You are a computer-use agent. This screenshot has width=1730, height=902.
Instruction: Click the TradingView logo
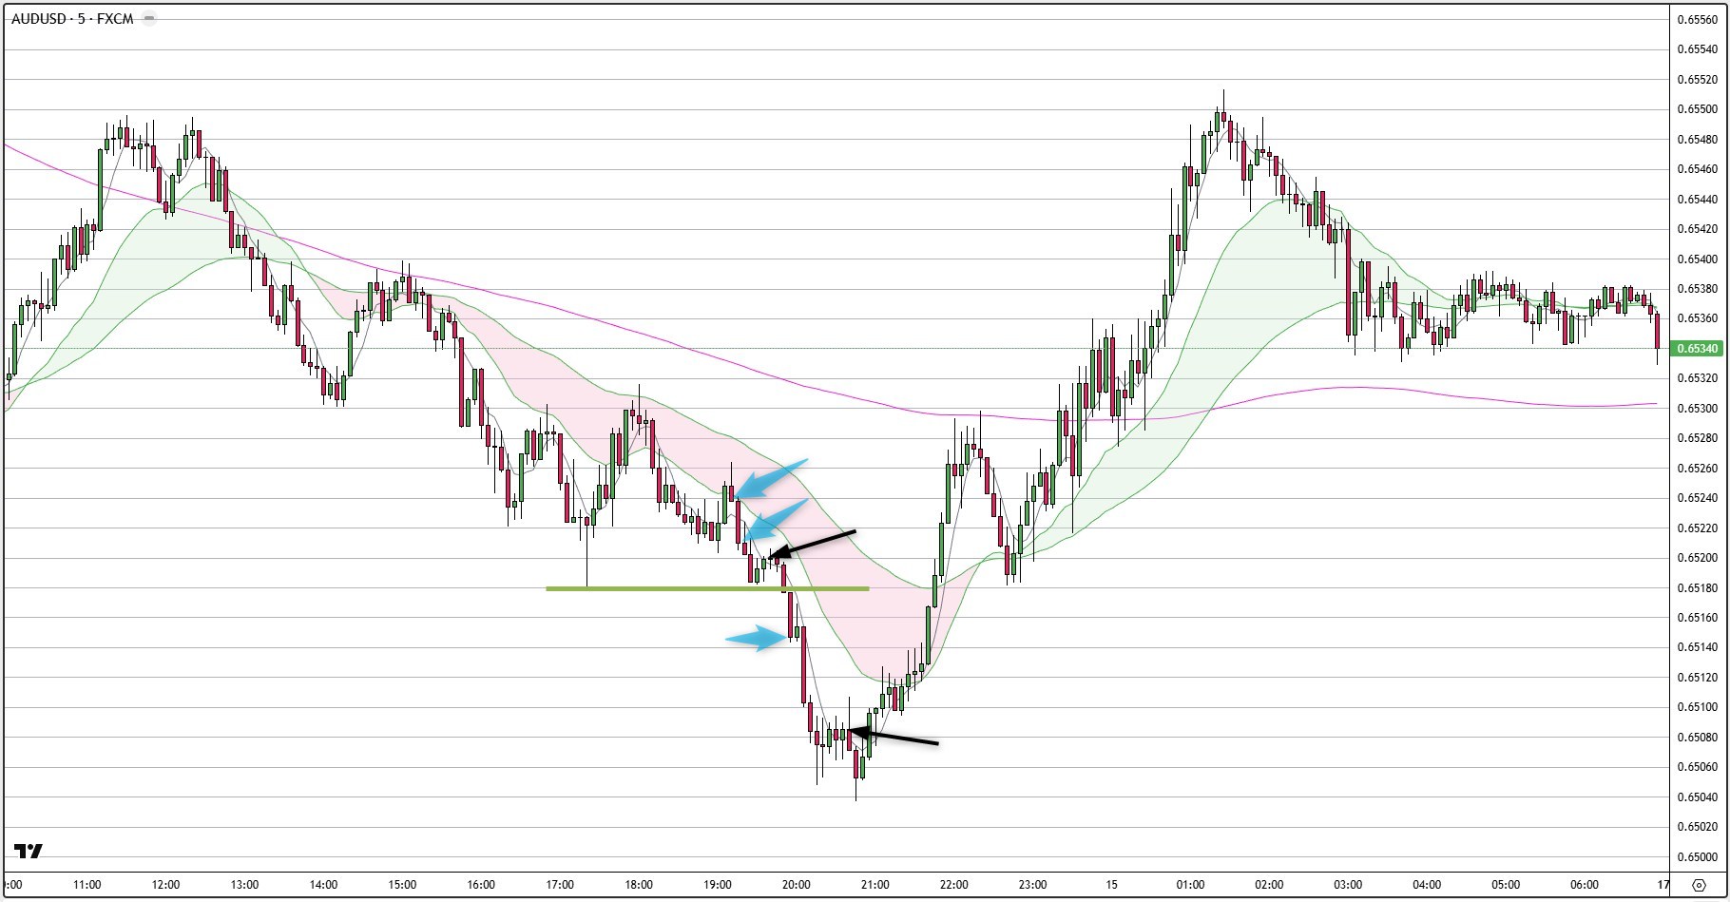(29, 851)
